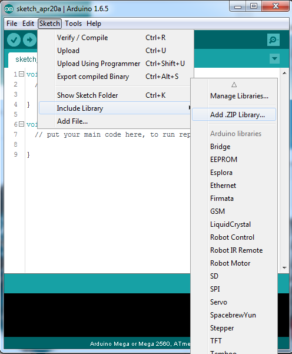Include the Bridge library
292x354 pixels.
234,147
